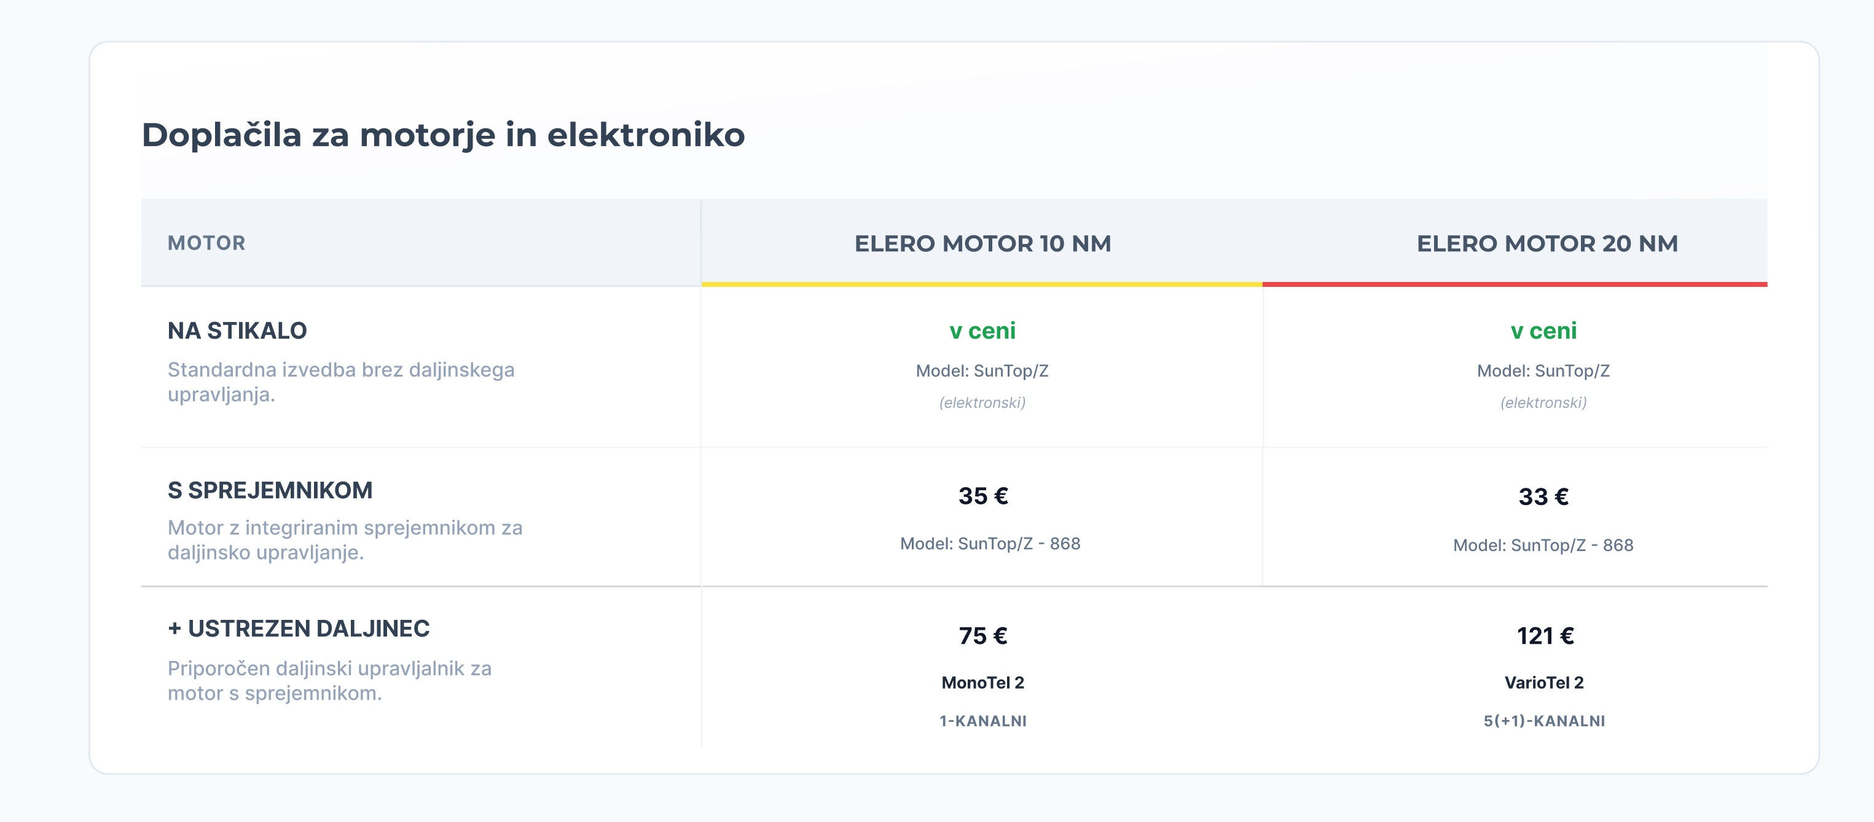Click the 5(+1)-KANALNI label
Image resolution: width=1874 pixels, height=822 pixels.
coord(1543,721)
